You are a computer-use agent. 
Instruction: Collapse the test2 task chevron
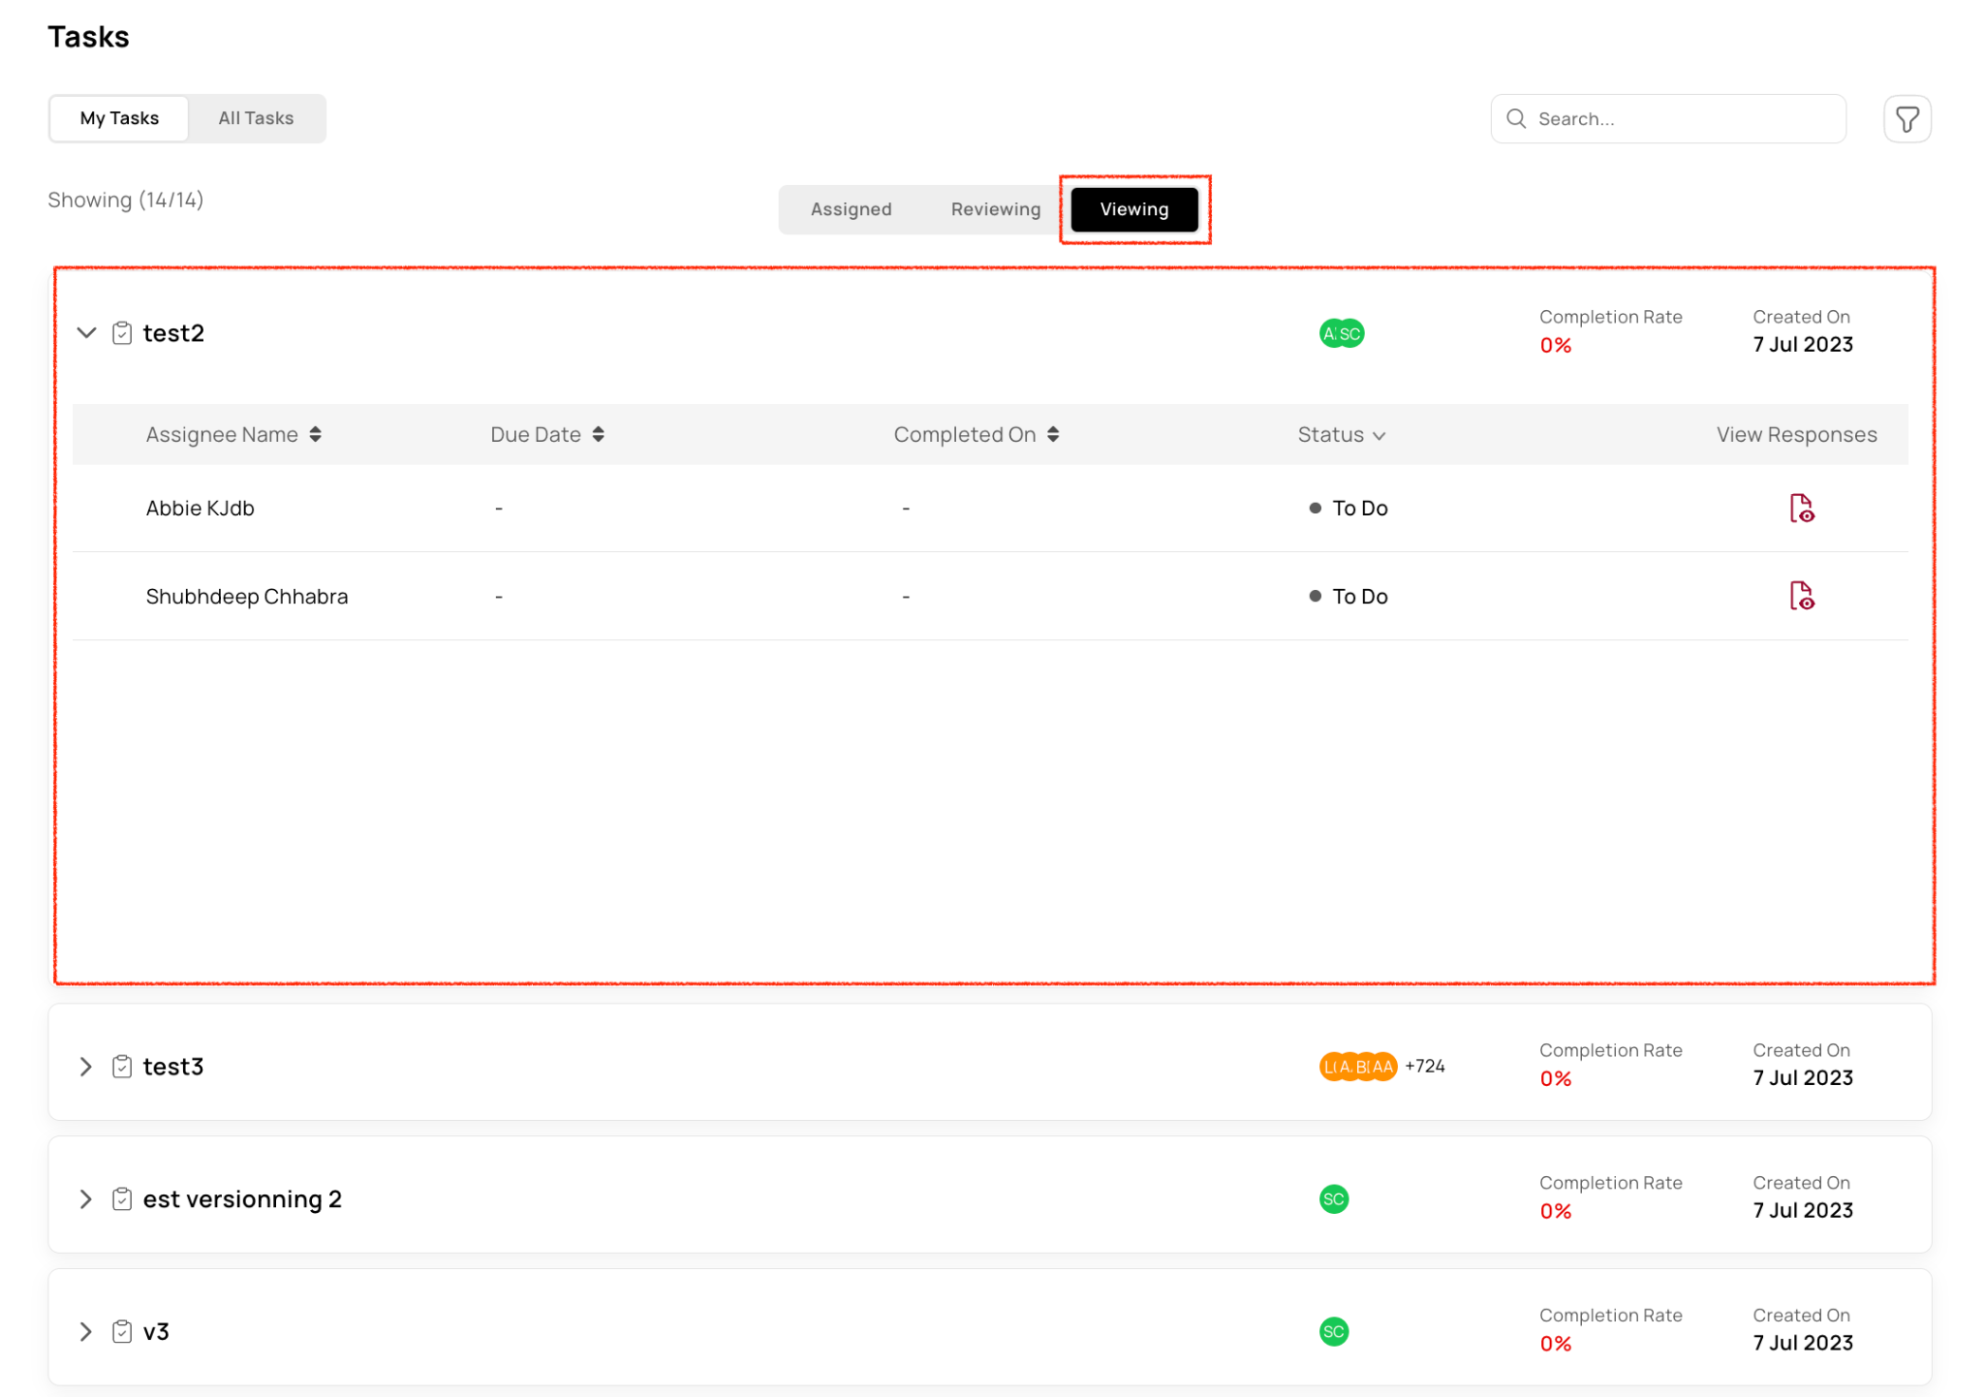tap(86, 333)
